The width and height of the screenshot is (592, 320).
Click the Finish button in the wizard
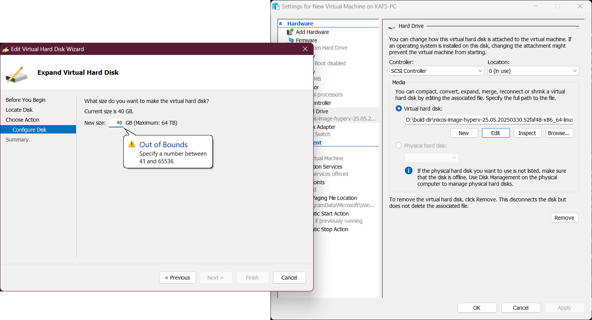coord(253,278)
